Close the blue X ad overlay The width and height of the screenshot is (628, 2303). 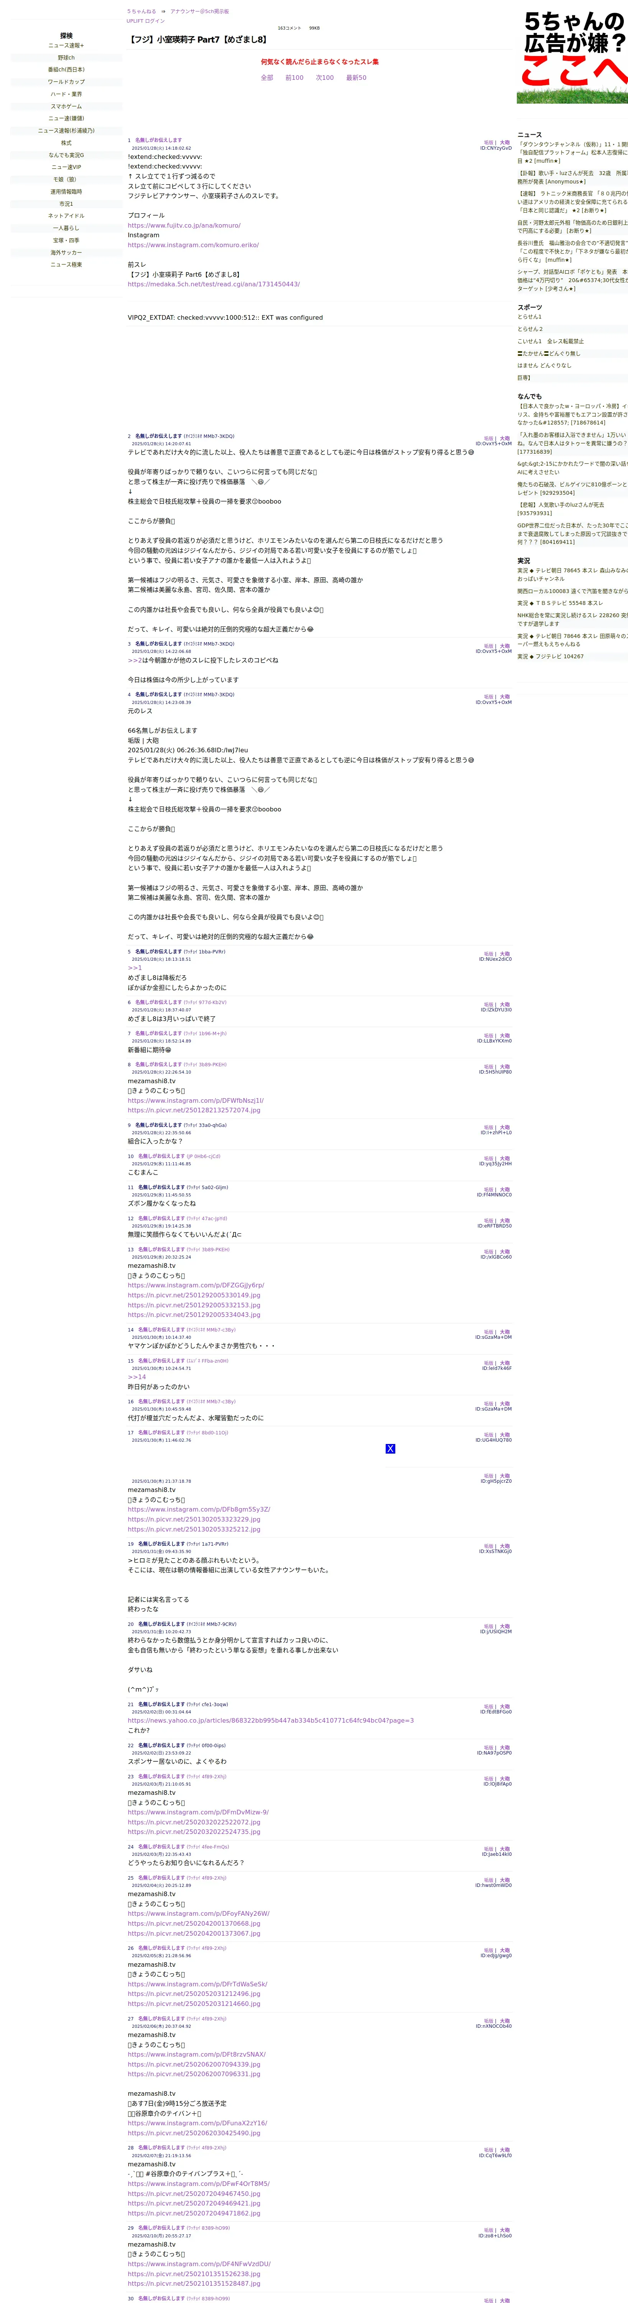(x=390, y=1448)
